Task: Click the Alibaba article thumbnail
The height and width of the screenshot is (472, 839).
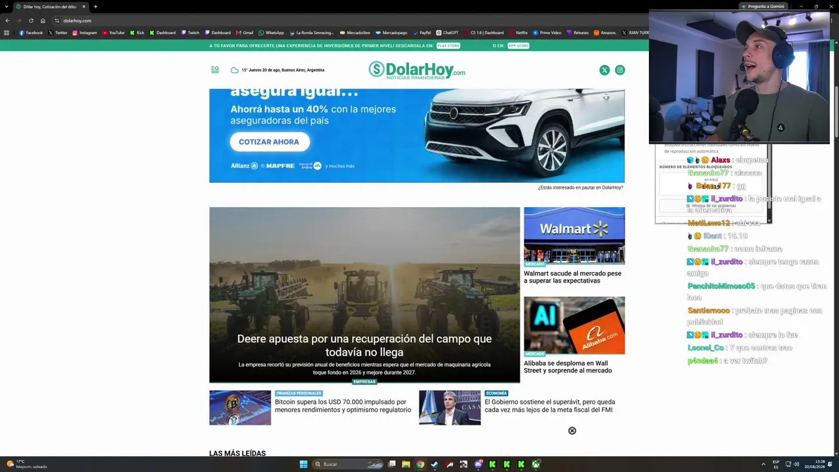Action: (574, 325)
